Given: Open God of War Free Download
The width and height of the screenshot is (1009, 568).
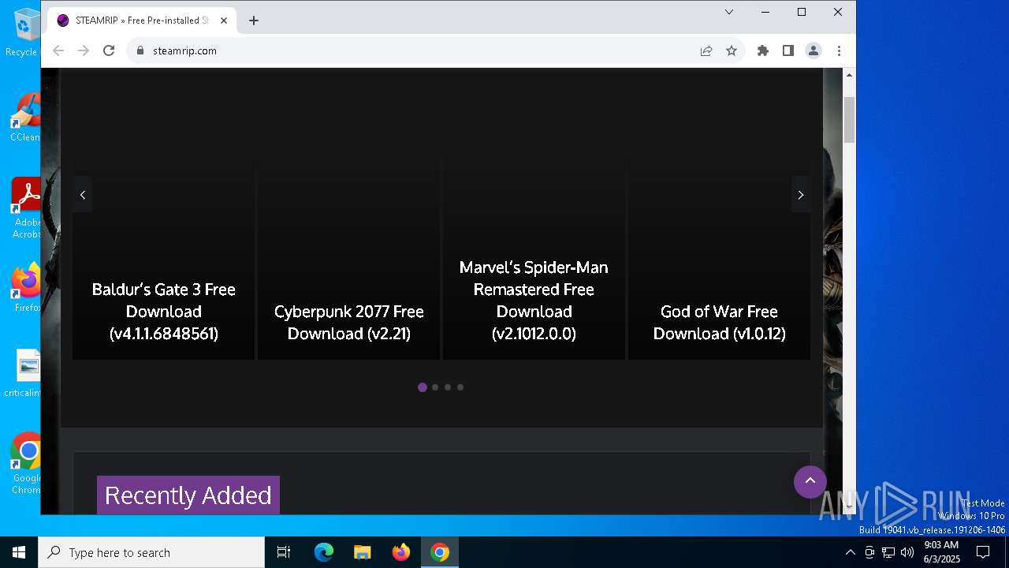Looking at the screenshot, I should tap(719, 322).
